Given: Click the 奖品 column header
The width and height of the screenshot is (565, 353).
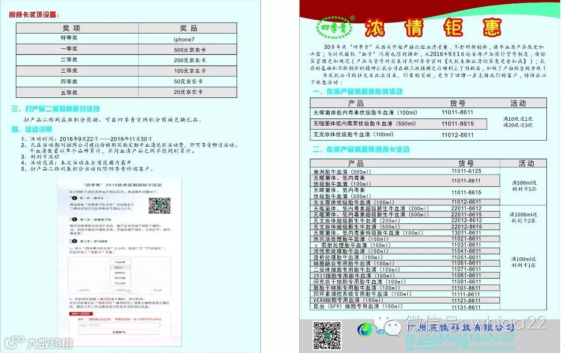Looking at the screenshot, I should point(188,28).
